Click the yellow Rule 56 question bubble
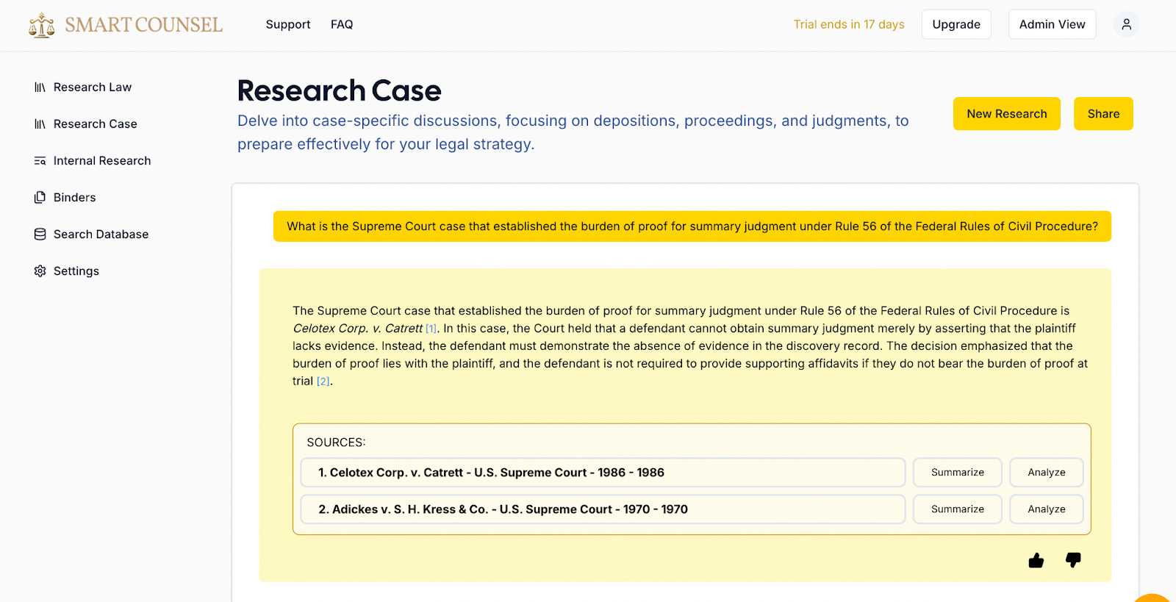The height and width of the screenshot is (602, 1176). 692,226
